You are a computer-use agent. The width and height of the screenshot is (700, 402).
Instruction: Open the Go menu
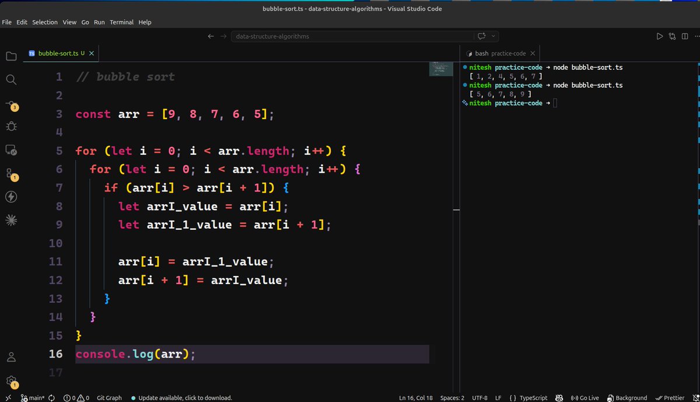pyautogui.click(x=85, y=22)
